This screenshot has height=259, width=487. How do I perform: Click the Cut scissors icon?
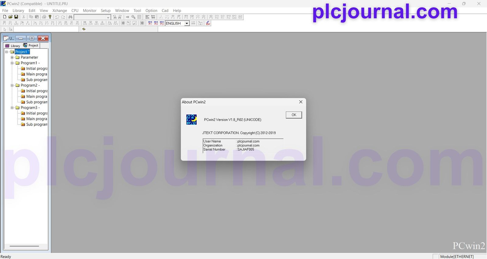click(24, 17)
